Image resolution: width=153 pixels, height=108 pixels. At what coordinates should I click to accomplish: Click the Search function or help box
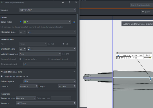[142, 5]
